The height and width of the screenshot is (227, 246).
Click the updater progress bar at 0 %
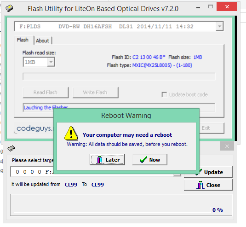coord(112,210)
